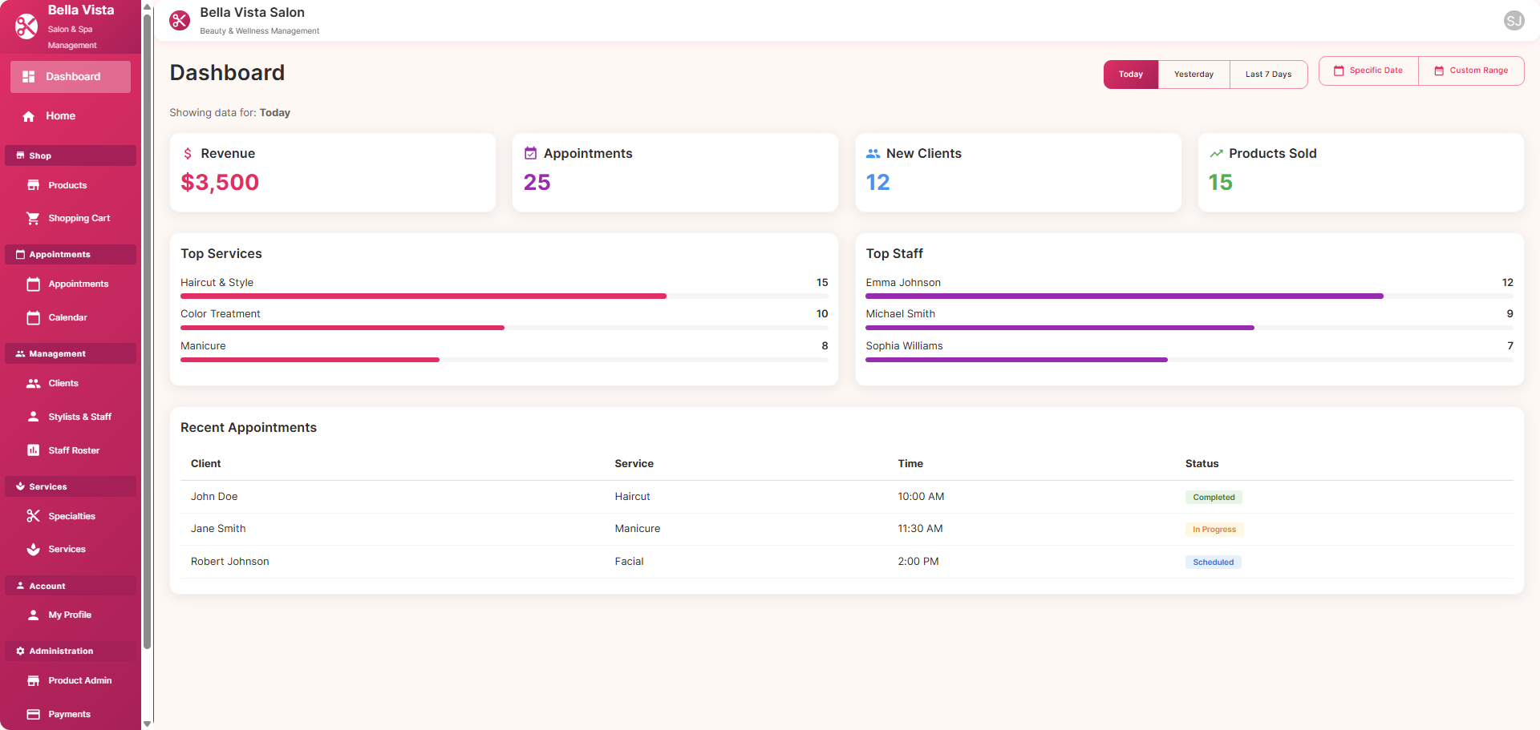Viewport: 1540px width, 730px height.
Task: Click the Staff Roster icon in sidebar
Action: coord(33,450)
